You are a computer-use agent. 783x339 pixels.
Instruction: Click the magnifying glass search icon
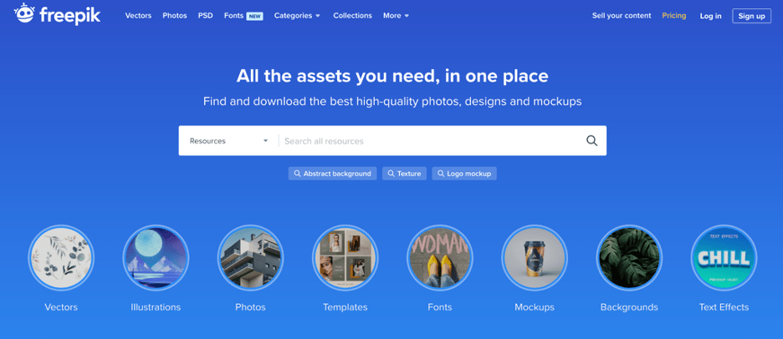click(x=591, y=140)
